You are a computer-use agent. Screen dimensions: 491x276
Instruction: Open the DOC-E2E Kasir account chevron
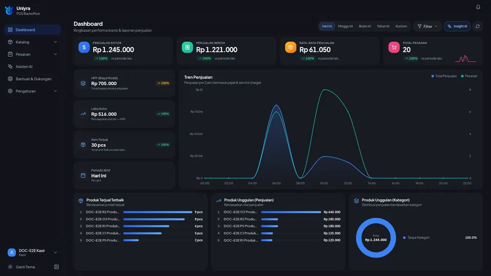point(55,252)
